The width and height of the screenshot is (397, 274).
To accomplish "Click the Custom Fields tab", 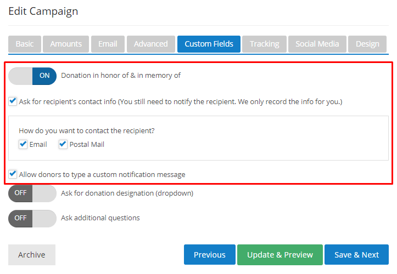I will 209,44.
